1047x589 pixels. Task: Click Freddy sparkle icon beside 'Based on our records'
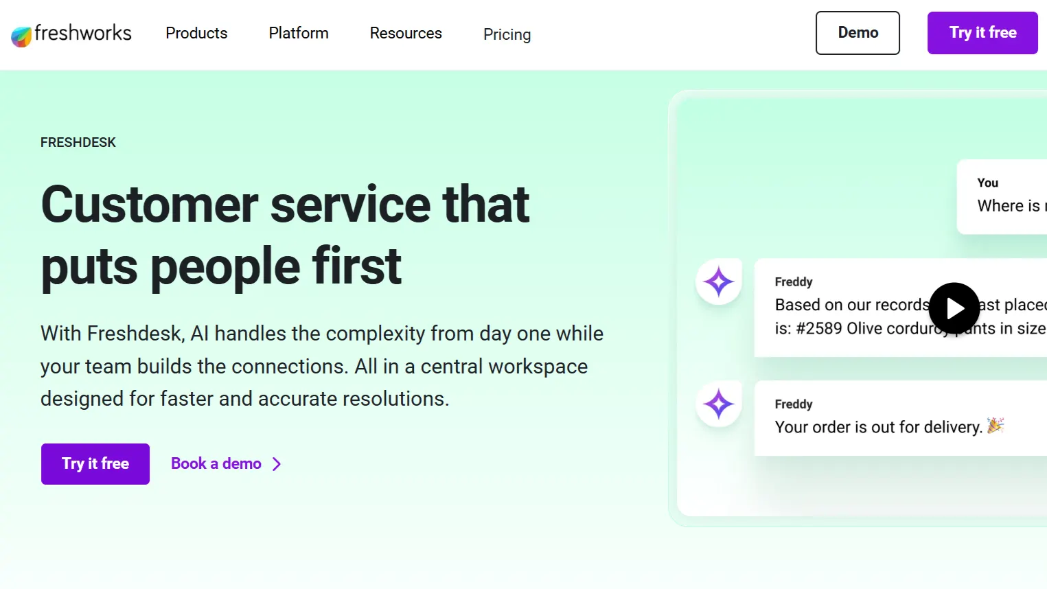pos(719,282)
